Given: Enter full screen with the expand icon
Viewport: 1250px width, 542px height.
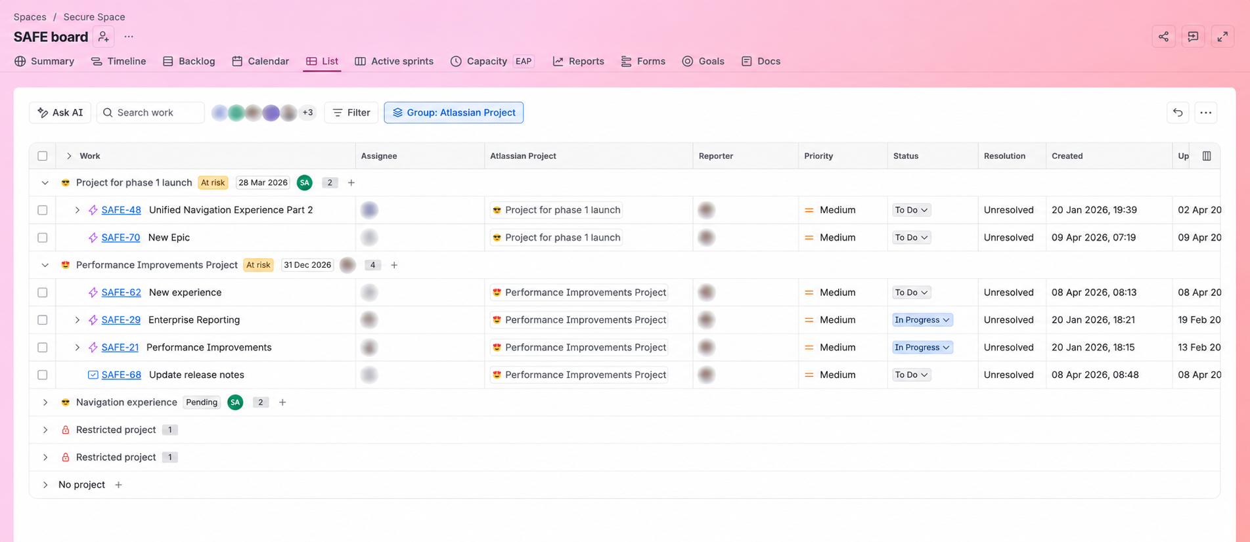Looking at the screenshot, I should tap(1222, 37).
